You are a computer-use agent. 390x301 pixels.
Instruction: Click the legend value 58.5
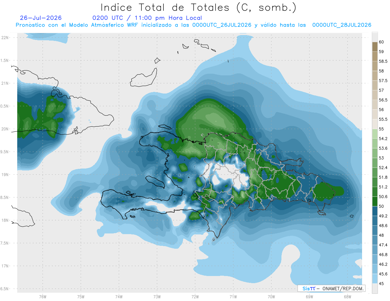[x=383, y=61]
